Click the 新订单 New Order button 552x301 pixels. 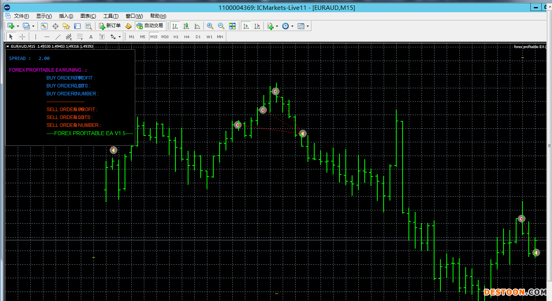110,26
